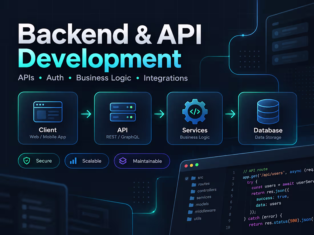Click the 'Business Logic' subtitle text
The width and height of the screenshot is (314, 235).
pos(104,78)
